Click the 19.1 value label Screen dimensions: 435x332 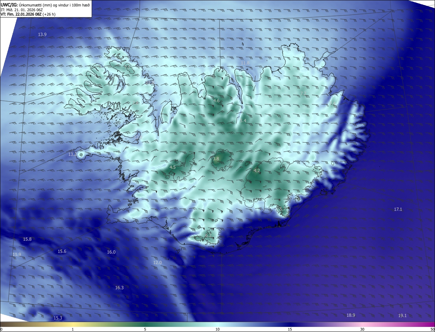coord(402,315)
